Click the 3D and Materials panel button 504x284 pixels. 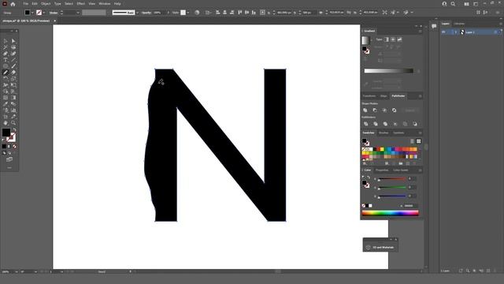(x=380, y=247)
